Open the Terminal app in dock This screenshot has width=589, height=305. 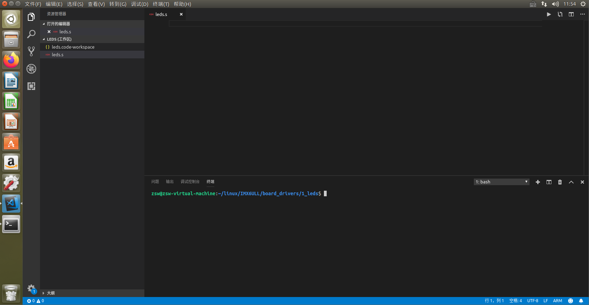pos(11,224)
